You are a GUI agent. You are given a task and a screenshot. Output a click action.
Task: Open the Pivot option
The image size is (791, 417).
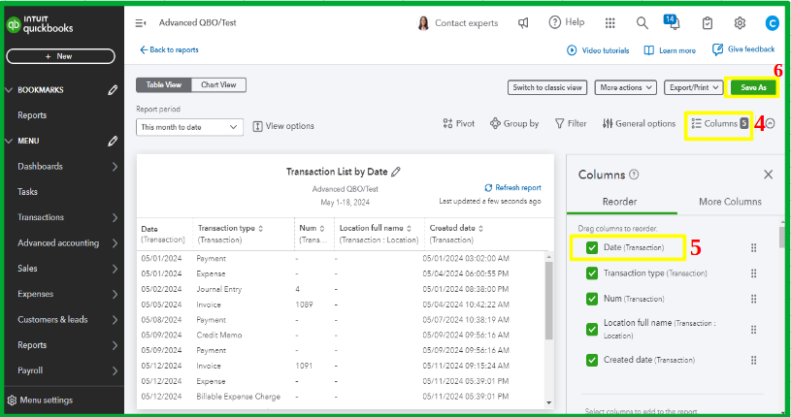coord(458,123)
